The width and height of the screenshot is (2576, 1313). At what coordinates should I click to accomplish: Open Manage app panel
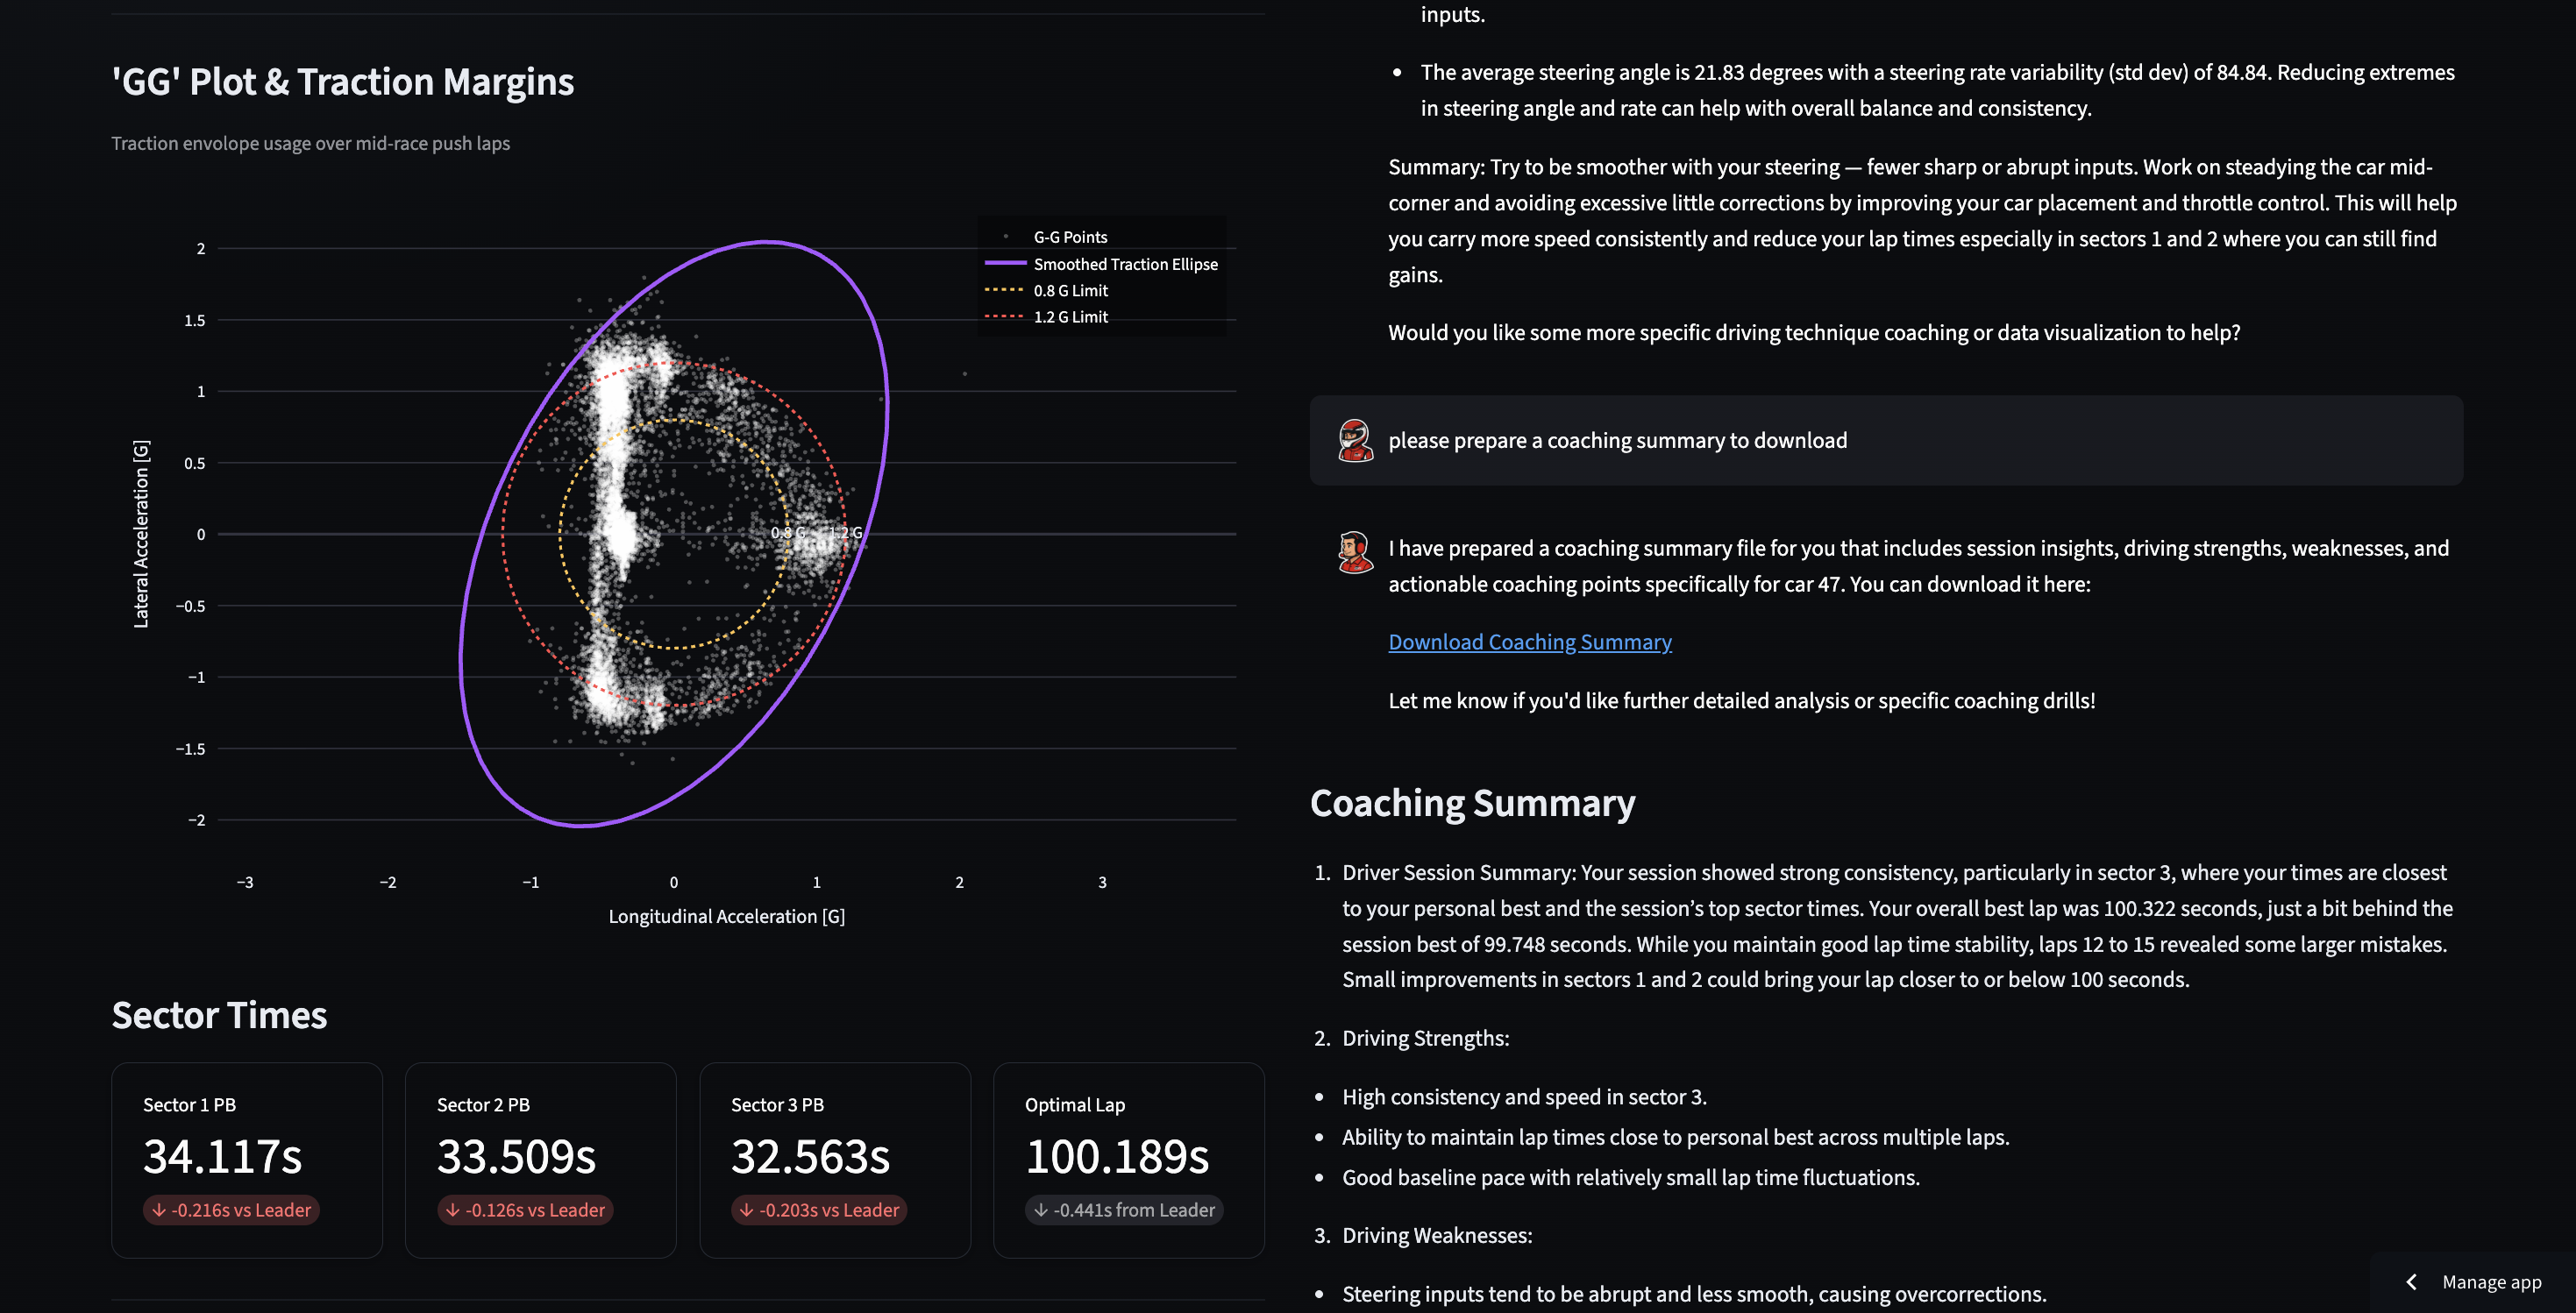click(x=2490, y=1282)
